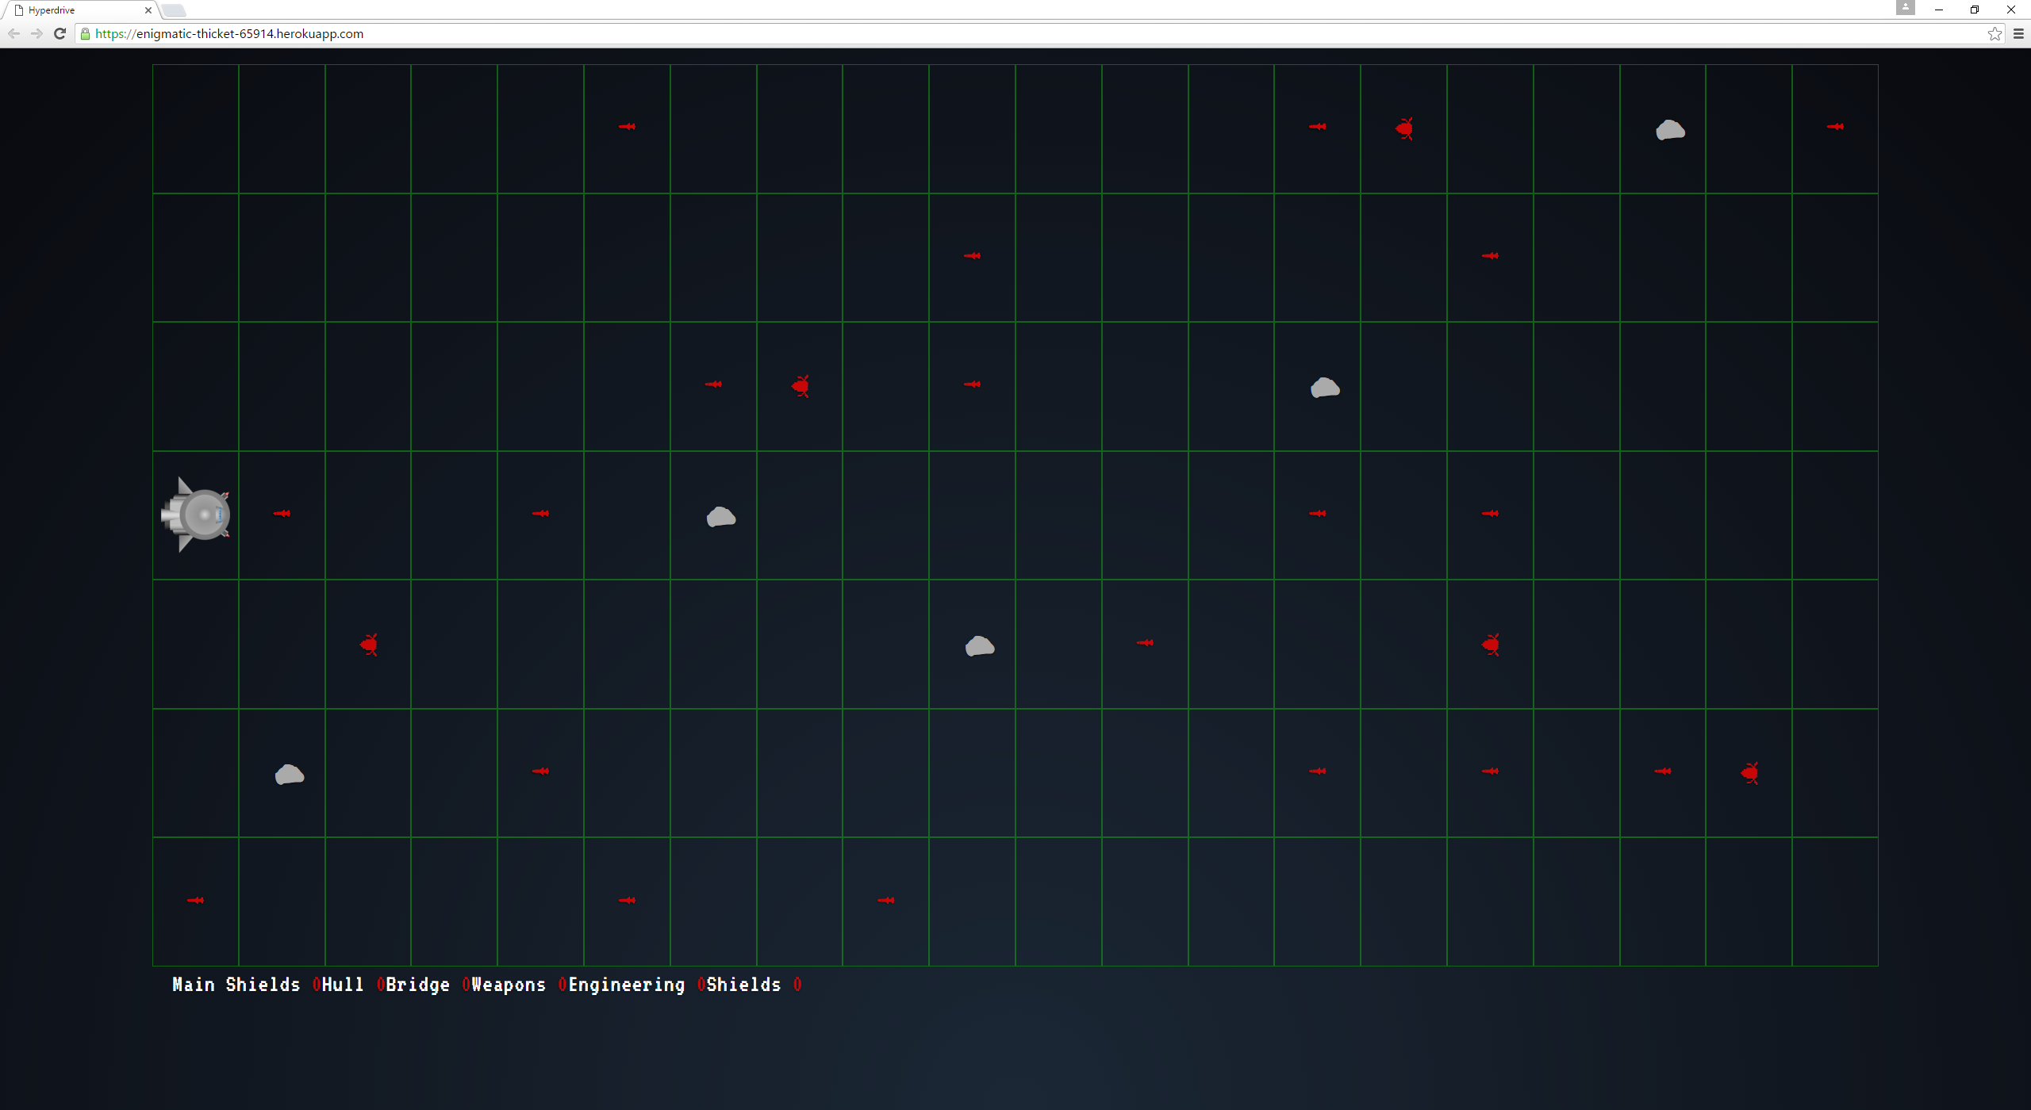
Task: Open the Chrome hamburger menu
Action: [2018, 33]
